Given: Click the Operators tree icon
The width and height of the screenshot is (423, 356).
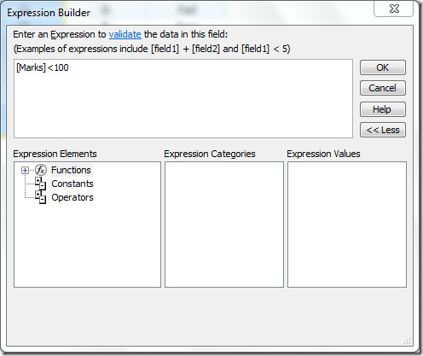Looking at the screenshot, I should click(40, 197).
